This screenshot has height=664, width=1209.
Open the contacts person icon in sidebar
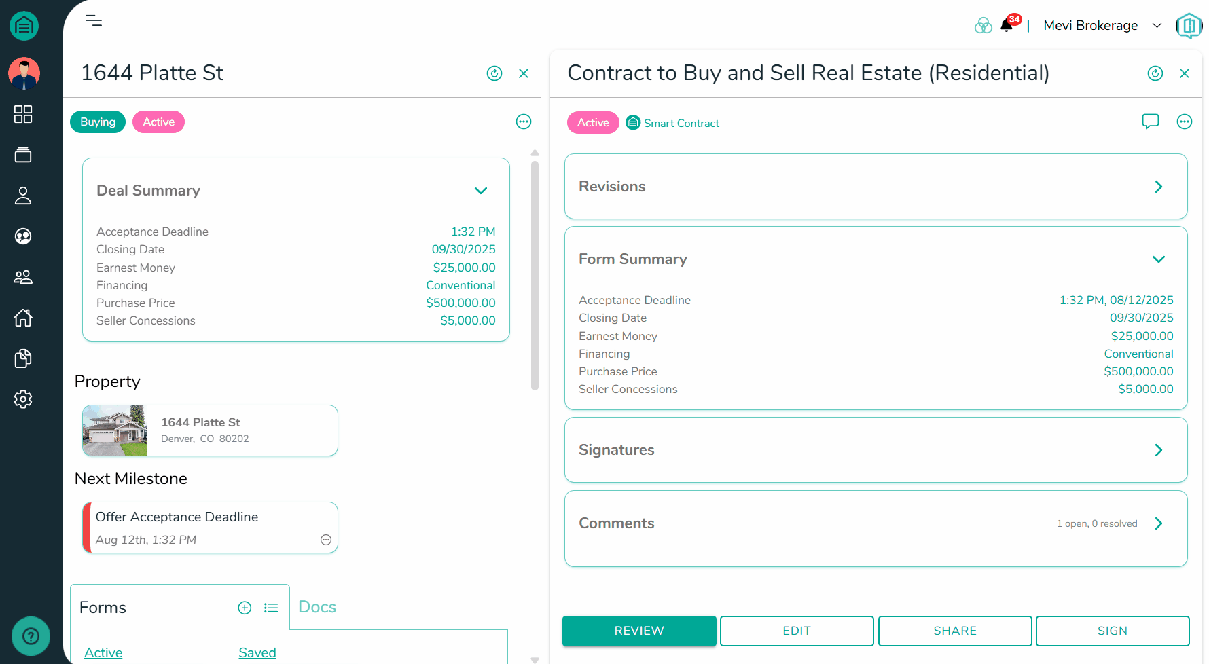click(x=23, y=196)
